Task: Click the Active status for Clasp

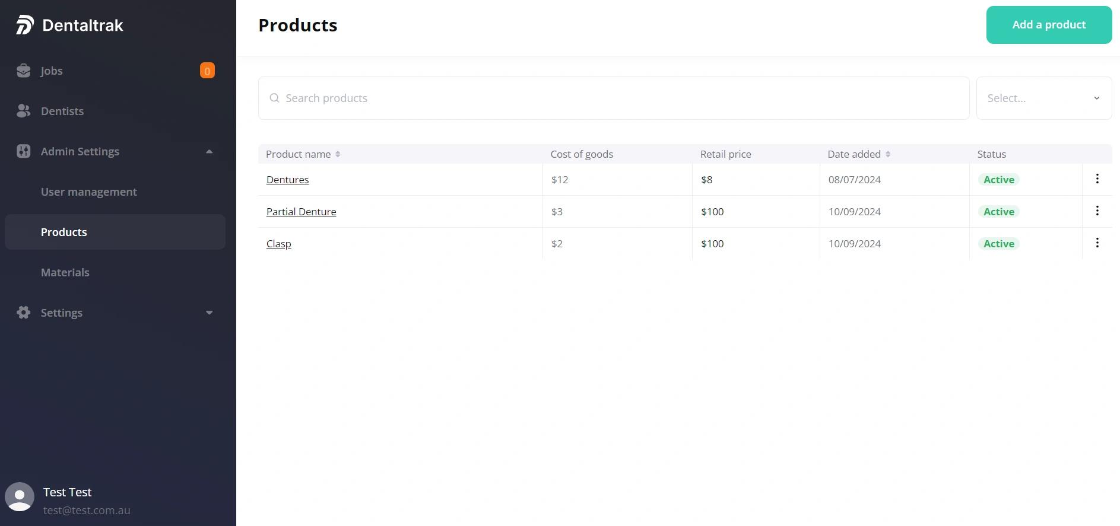Action: pyautogui.click(x=998, y=244)
